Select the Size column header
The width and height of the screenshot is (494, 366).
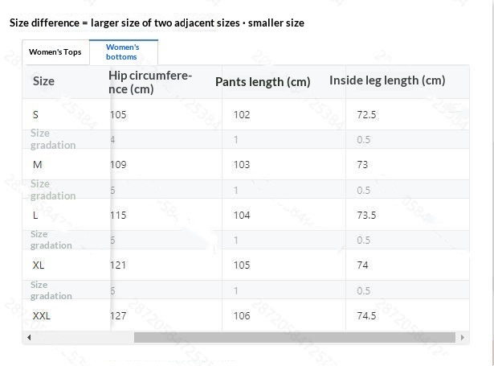(43, 81)
